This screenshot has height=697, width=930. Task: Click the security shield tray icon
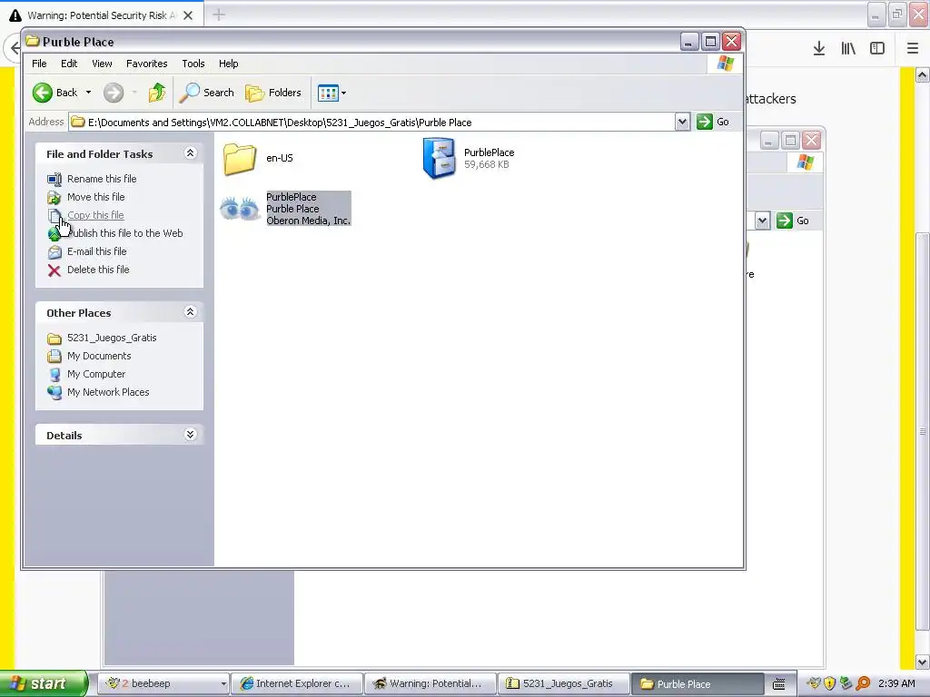830,683
